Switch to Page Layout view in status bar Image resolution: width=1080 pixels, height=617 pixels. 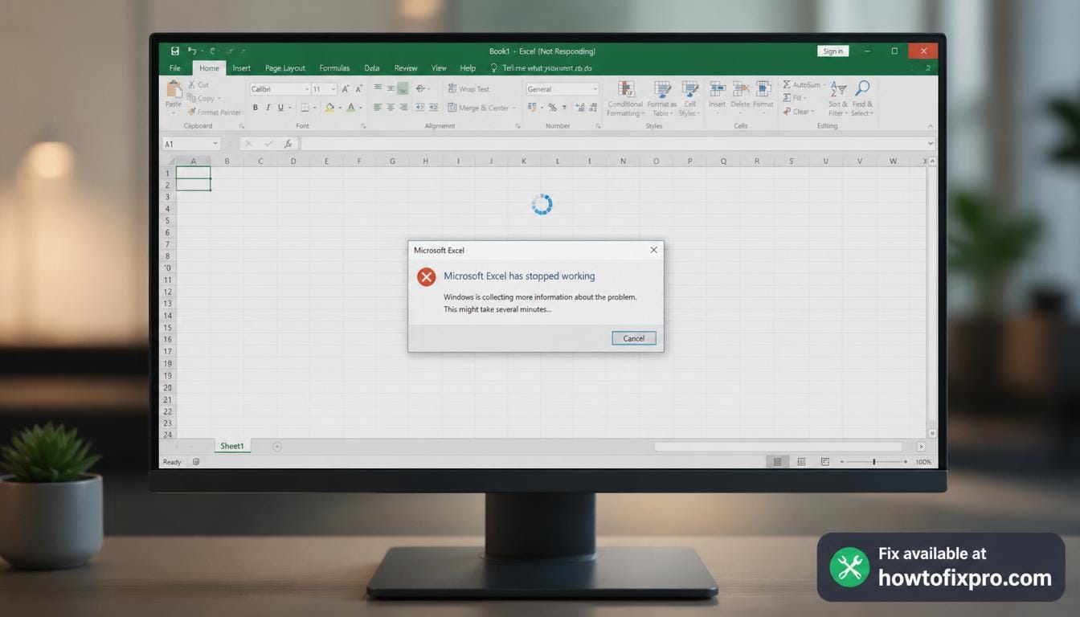tap(801, 462)
